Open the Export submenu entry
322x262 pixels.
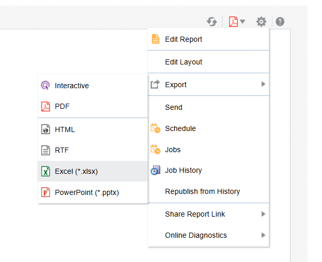tap(208, 84)
